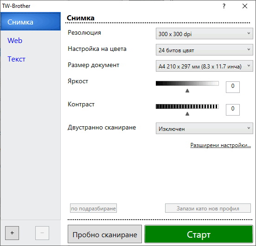Click the Контраст striped bar
The width and height of the screenshot is (256, 246).
(x=187, y=106)
